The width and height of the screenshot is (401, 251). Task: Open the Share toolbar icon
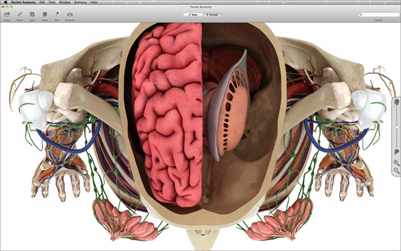(7, 15)
